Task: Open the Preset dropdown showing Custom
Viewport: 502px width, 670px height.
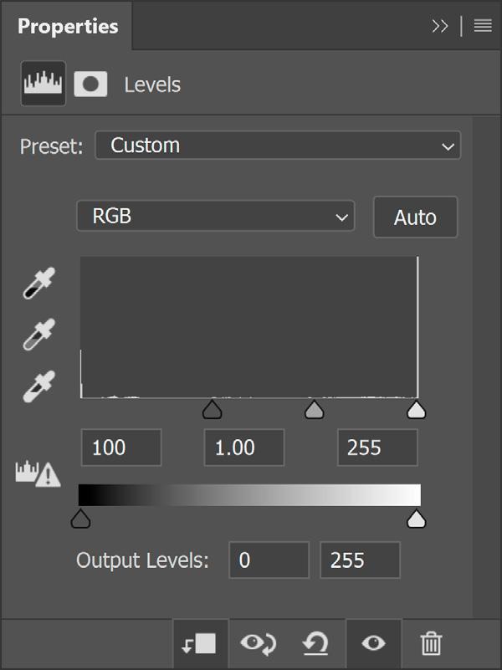Action: pyautogui.click(x=278, y=146)
